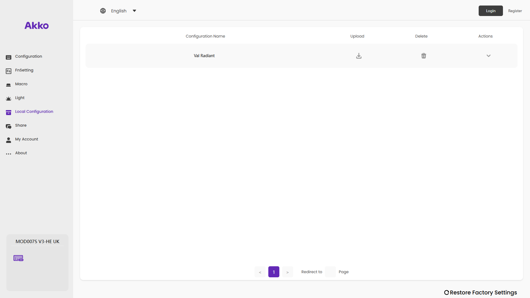The height and width of the screenshot is (298, 530).
Task: Delete the Val Radiant configuration via trash icon
Action: [x=423, y=56]
